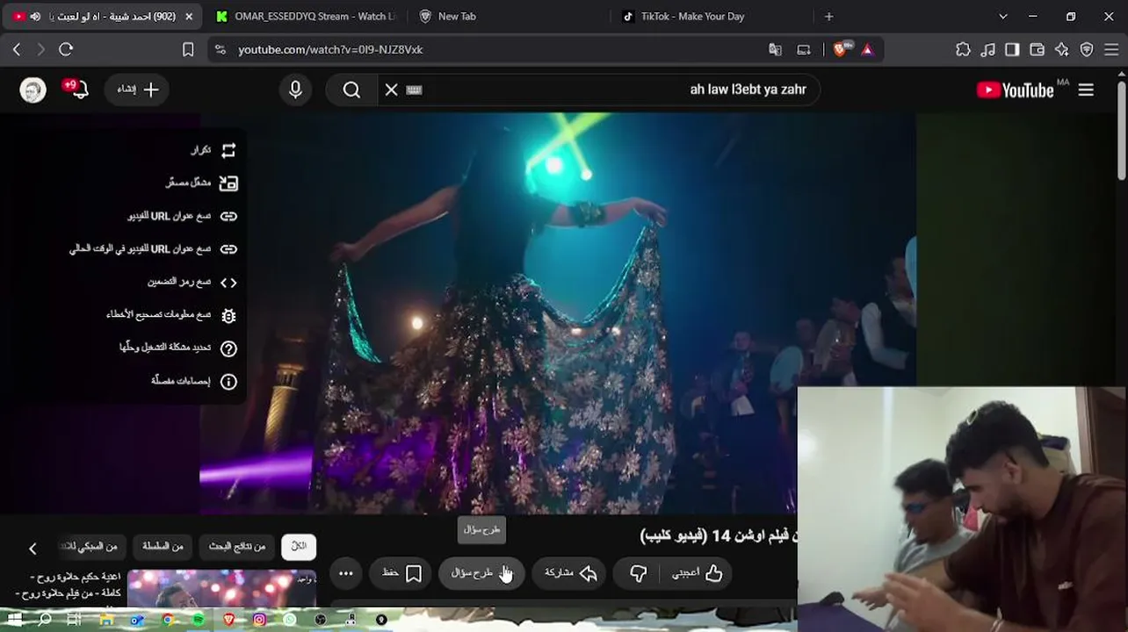Go to the YouTube home logo
Screen dimensions: 1128x632
[1016, 90]
